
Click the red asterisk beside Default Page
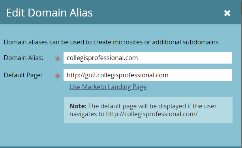pos(58,76)
